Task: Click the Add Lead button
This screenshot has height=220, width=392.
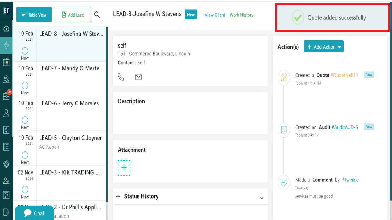Action: [x=73, y=15]
